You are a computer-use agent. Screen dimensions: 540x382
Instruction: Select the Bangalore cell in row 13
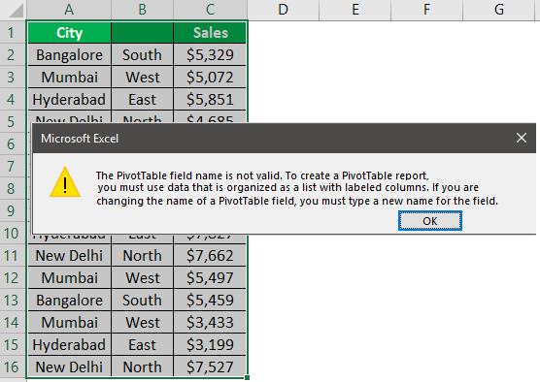pyautogui.click(x=69, y=301)
